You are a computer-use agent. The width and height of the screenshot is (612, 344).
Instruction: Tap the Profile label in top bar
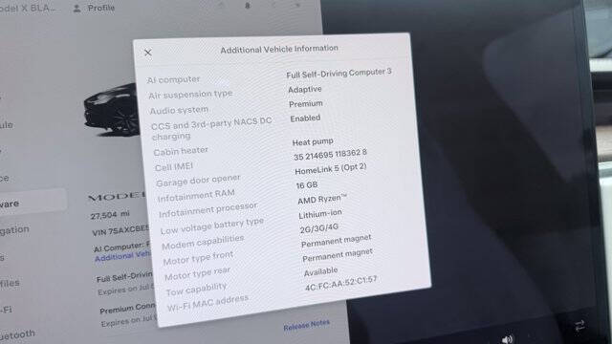coord(101,8)
